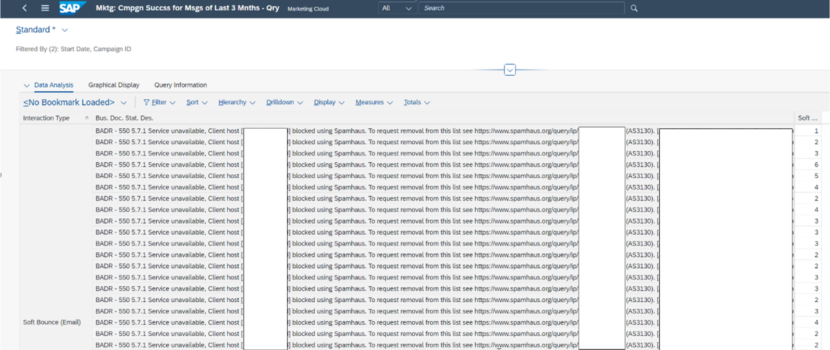Click the SAP logo
The width and height of the screenshot is (830, 350).
72,8
